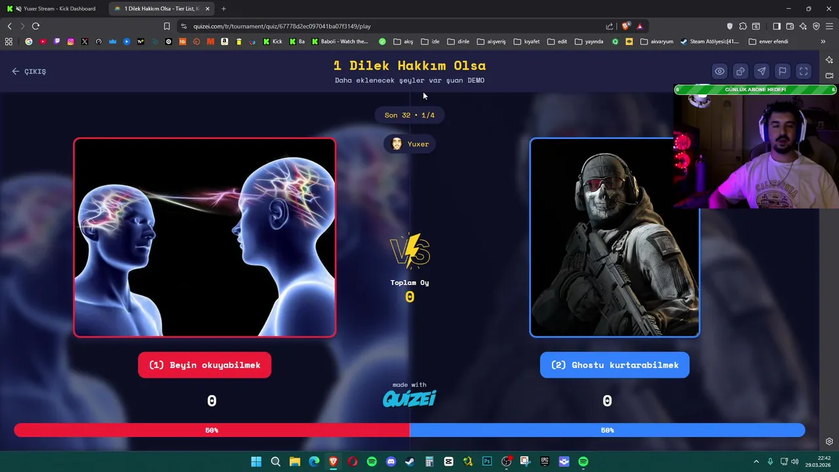Click the flag report icon in quiz toolbar
Screen dimensions: 839x472
[x=783, y=71]
